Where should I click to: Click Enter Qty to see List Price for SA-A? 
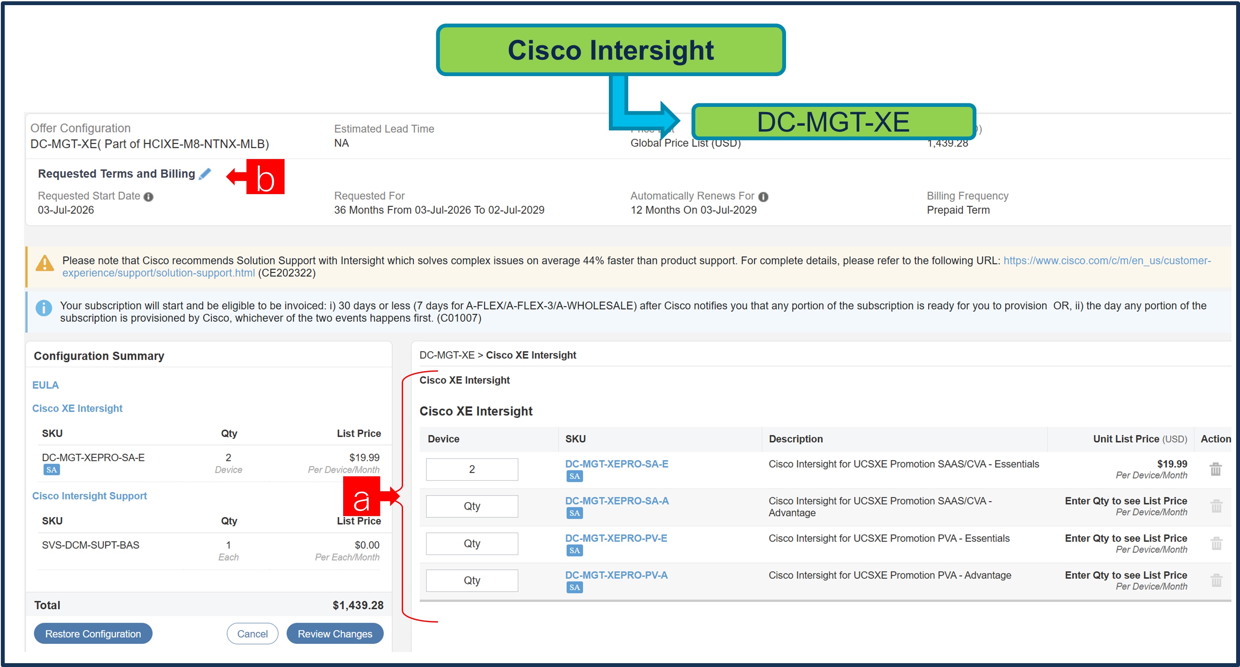(1126, 501)
